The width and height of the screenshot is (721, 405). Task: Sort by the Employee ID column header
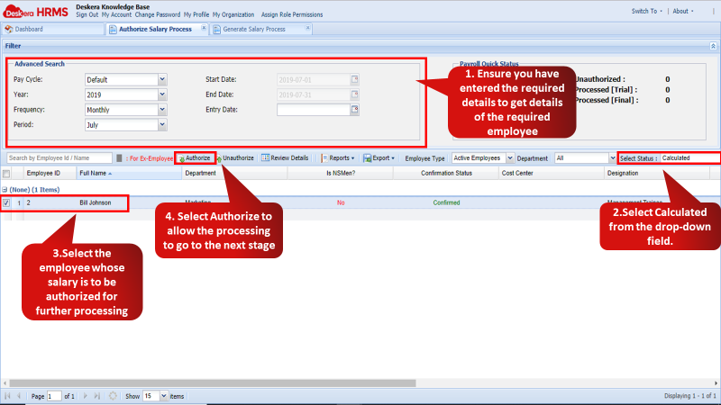tap(50, 174)
